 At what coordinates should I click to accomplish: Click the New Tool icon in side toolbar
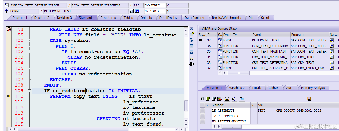[191, 35]
